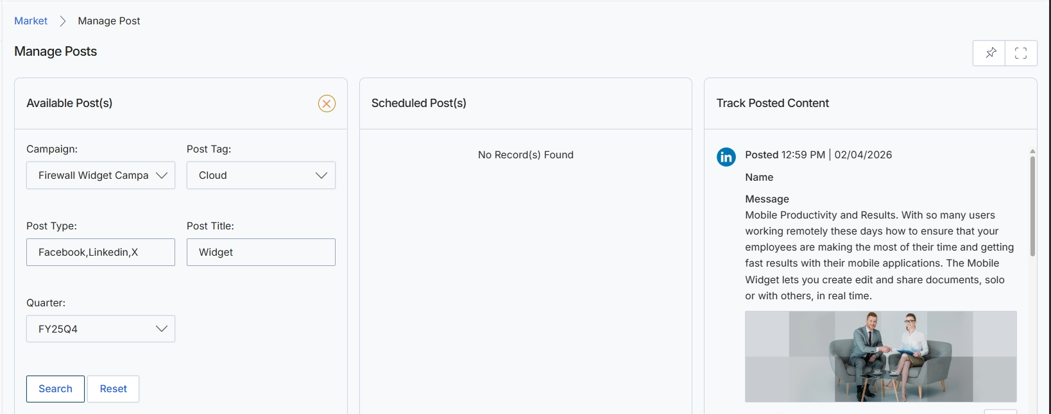Click the Posted 12:59 PM timestamp
This screenshot has width=1051, height=414.
coord(819,154)
